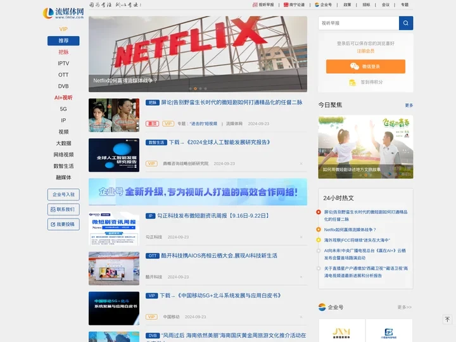456x342 pixels.
Task: Open the 今日聚焦 featured image
Action: tap(365, 147)
